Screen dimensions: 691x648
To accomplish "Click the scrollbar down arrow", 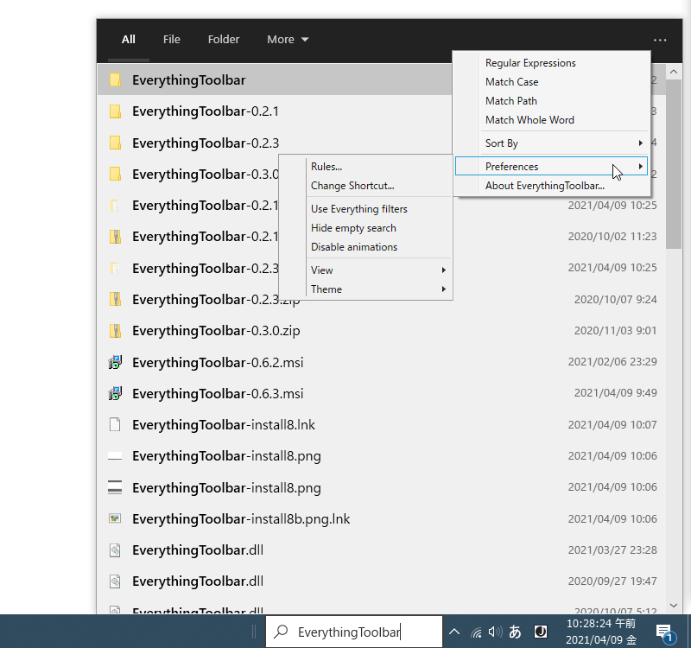I will pos(674,606).
